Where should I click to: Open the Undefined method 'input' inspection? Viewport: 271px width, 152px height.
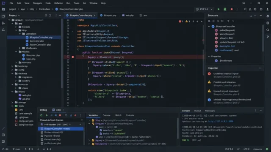[x=226, y=73]
